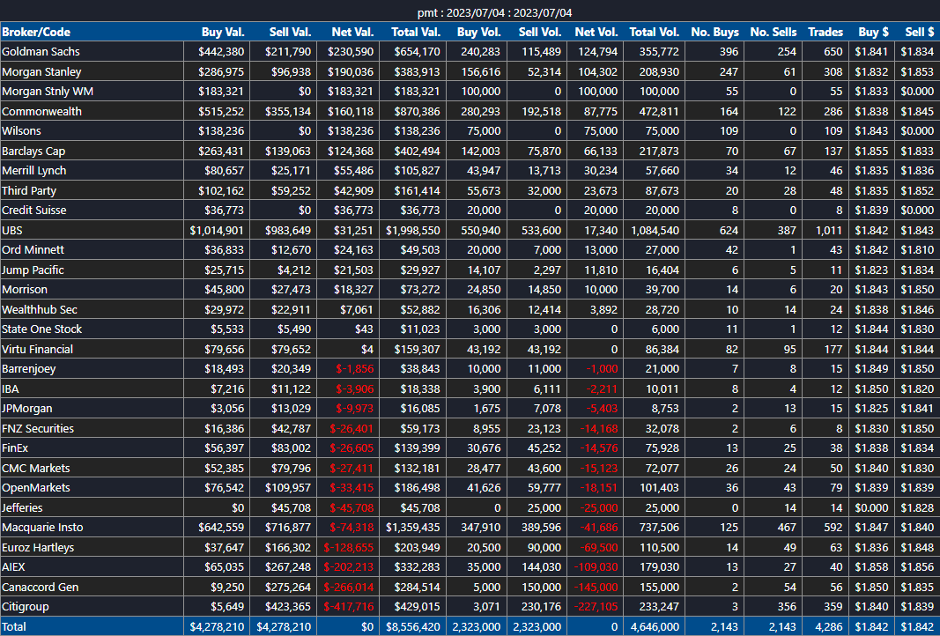Select the Citigroup broker name
940x636 pixels.
[x=26, y=606]
